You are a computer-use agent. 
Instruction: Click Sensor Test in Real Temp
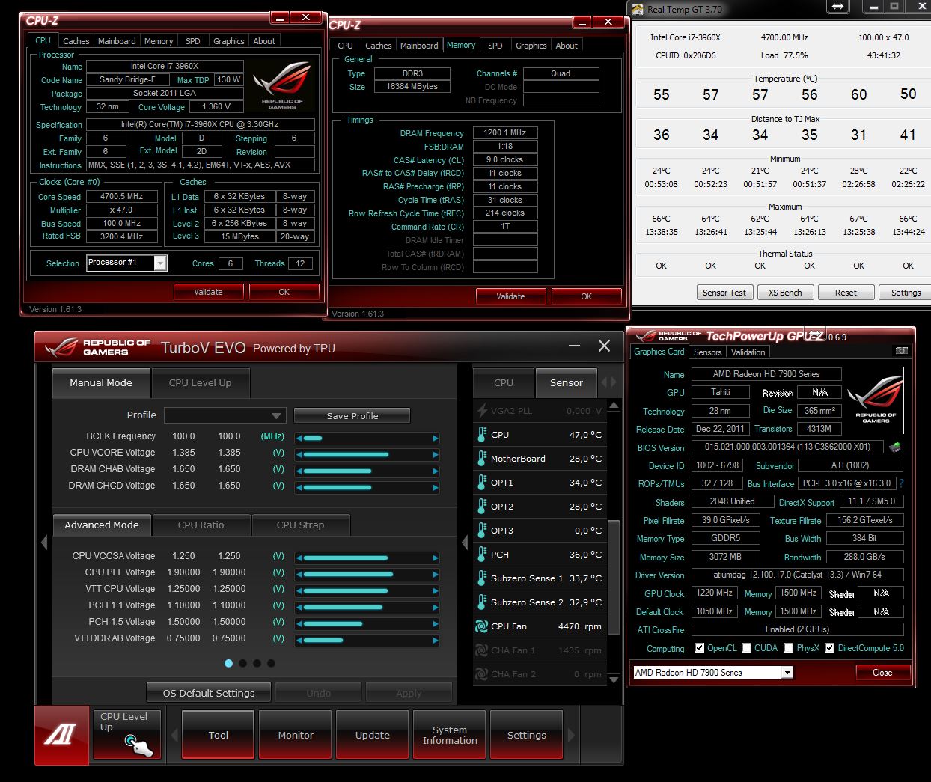pos(724,293)
